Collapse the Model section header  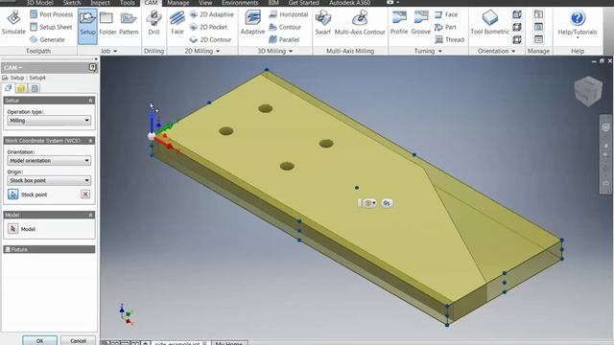[x=90, y=215]
